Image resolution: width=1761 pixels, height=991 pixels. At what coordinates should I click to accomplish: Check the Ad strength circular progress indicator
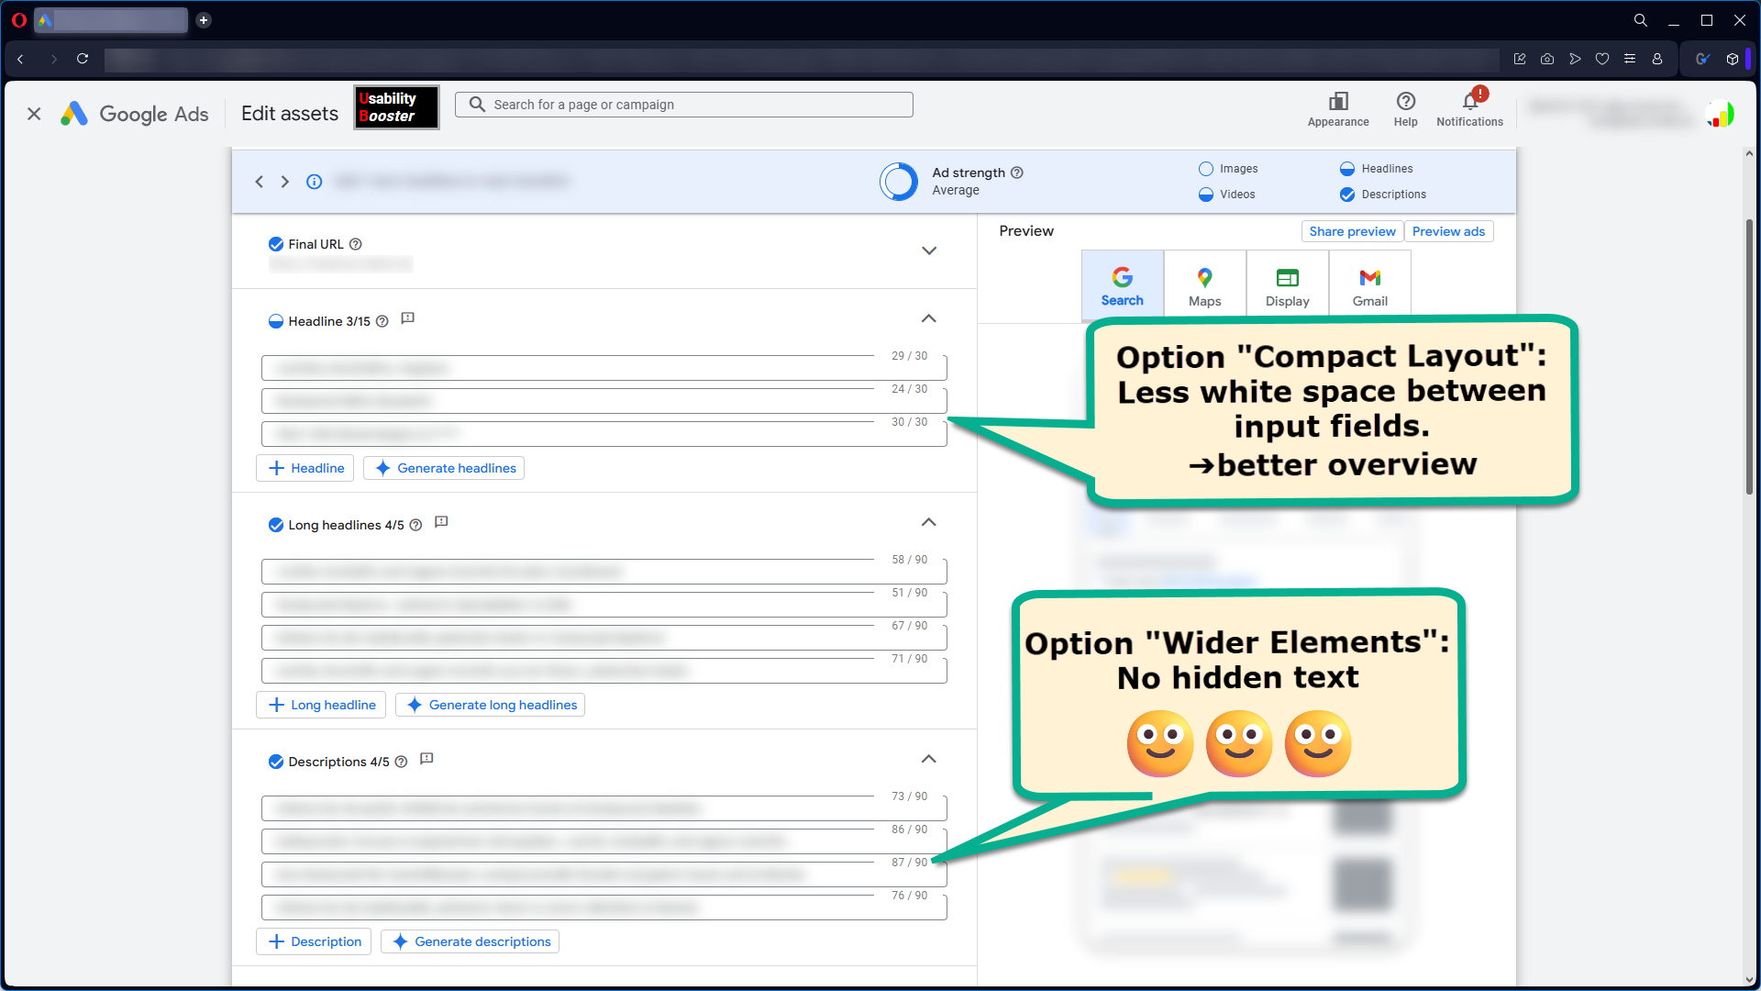tap(898, 181)
